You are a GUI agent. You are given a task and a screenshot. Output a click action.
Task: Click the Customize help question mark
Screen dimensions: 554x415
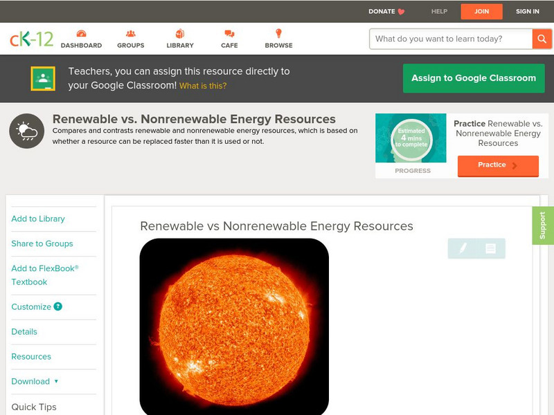click(58, 306)
